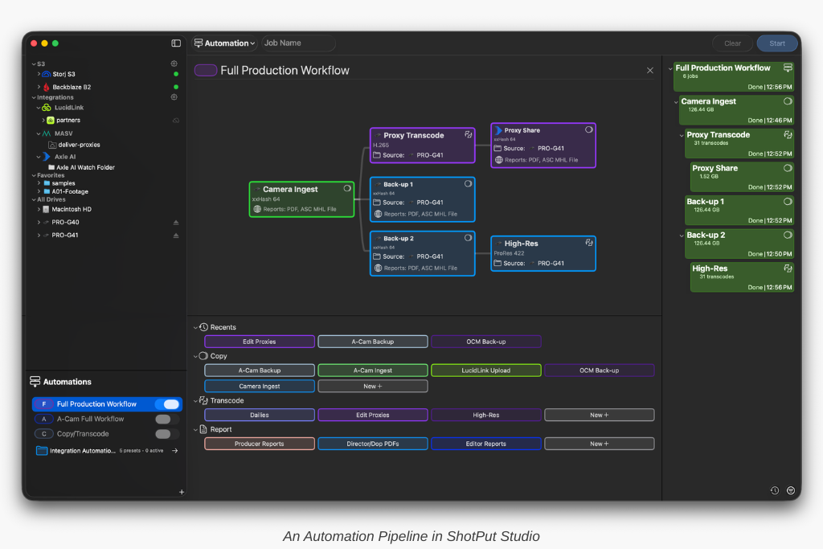Add new automation with plus icon
Viewport: 823px width, 549px height.
pos(182,491)
